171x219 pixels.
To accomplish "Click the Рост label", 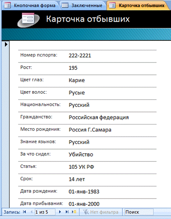I will coord(26,67).
